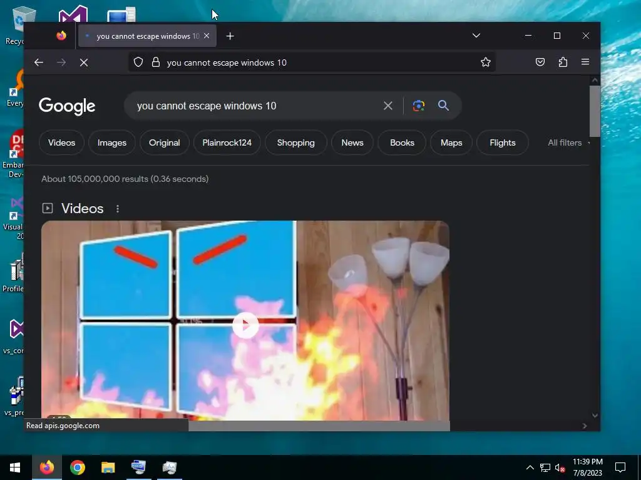
Task: Click the scroll-down arrow of the page
Action: (x=595, y=416)
